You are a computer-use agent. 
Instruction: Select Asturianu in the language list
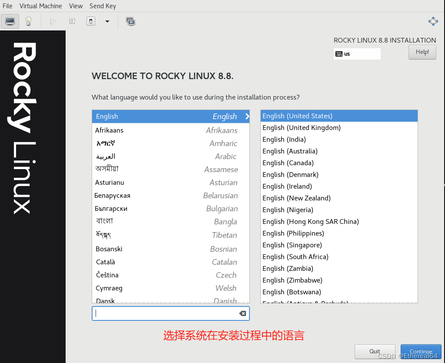(x=170, y=183)
